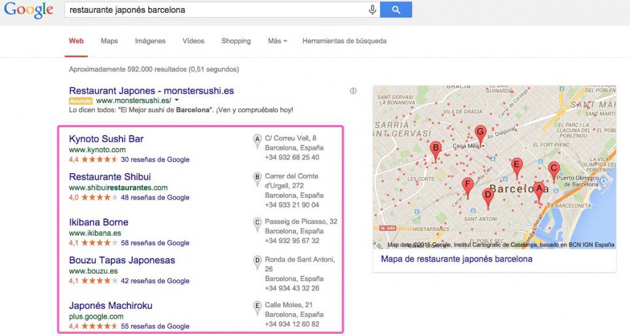Open Mapa de restaurante japonés barcelona link
The image size is (630, 334).
coord(457,259)
